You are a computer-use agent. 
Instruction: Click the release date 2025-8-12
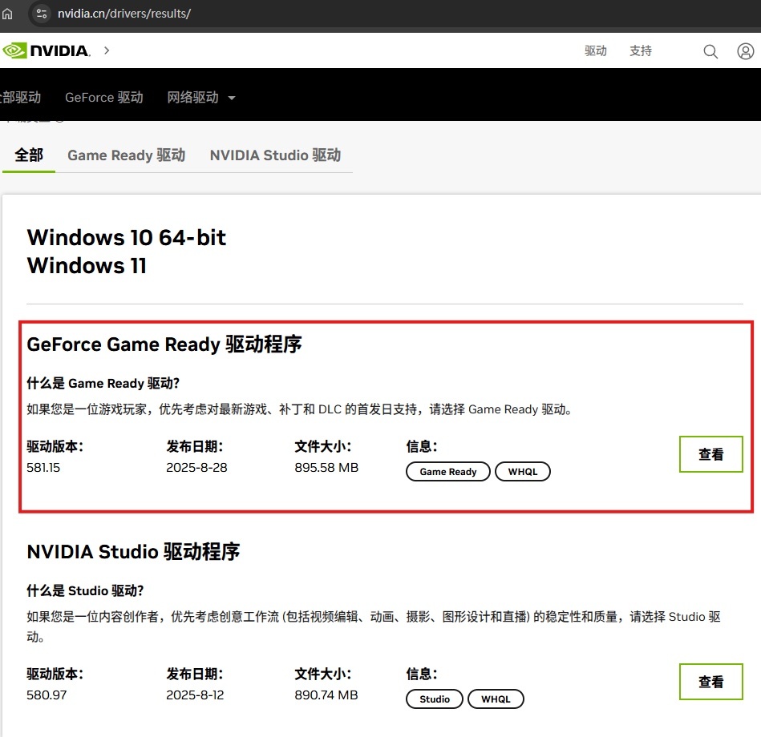pyautogui.click(x=195, y=695)
